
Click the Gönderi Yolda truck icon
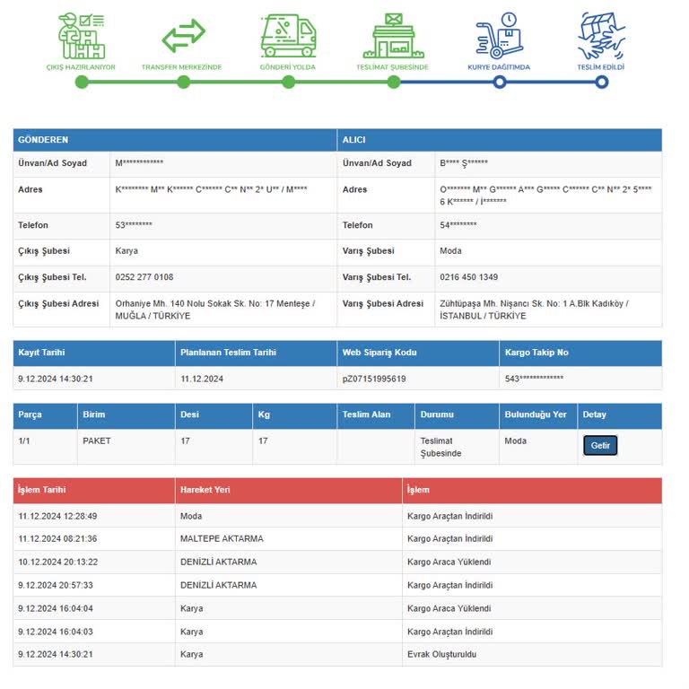click(x=288, y=36)
